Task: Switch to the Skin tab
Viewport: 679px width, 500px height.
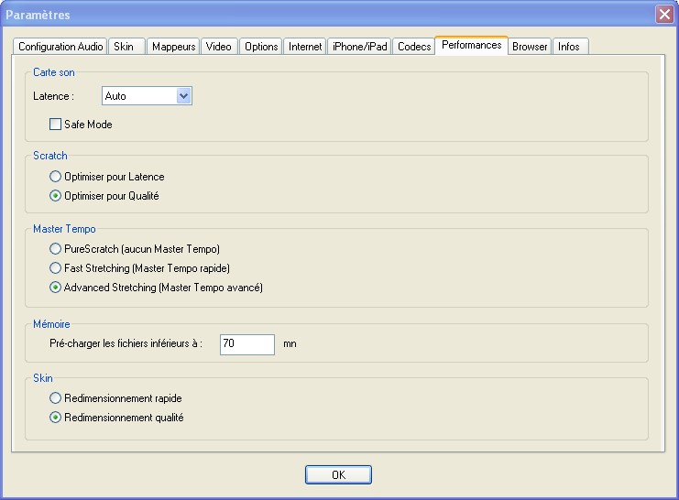Action: click(x=126, y=47)
